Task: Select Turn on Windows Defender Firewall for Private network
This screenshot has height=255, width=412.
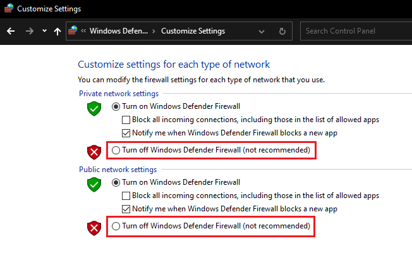Action: click(x=116, y=106)
